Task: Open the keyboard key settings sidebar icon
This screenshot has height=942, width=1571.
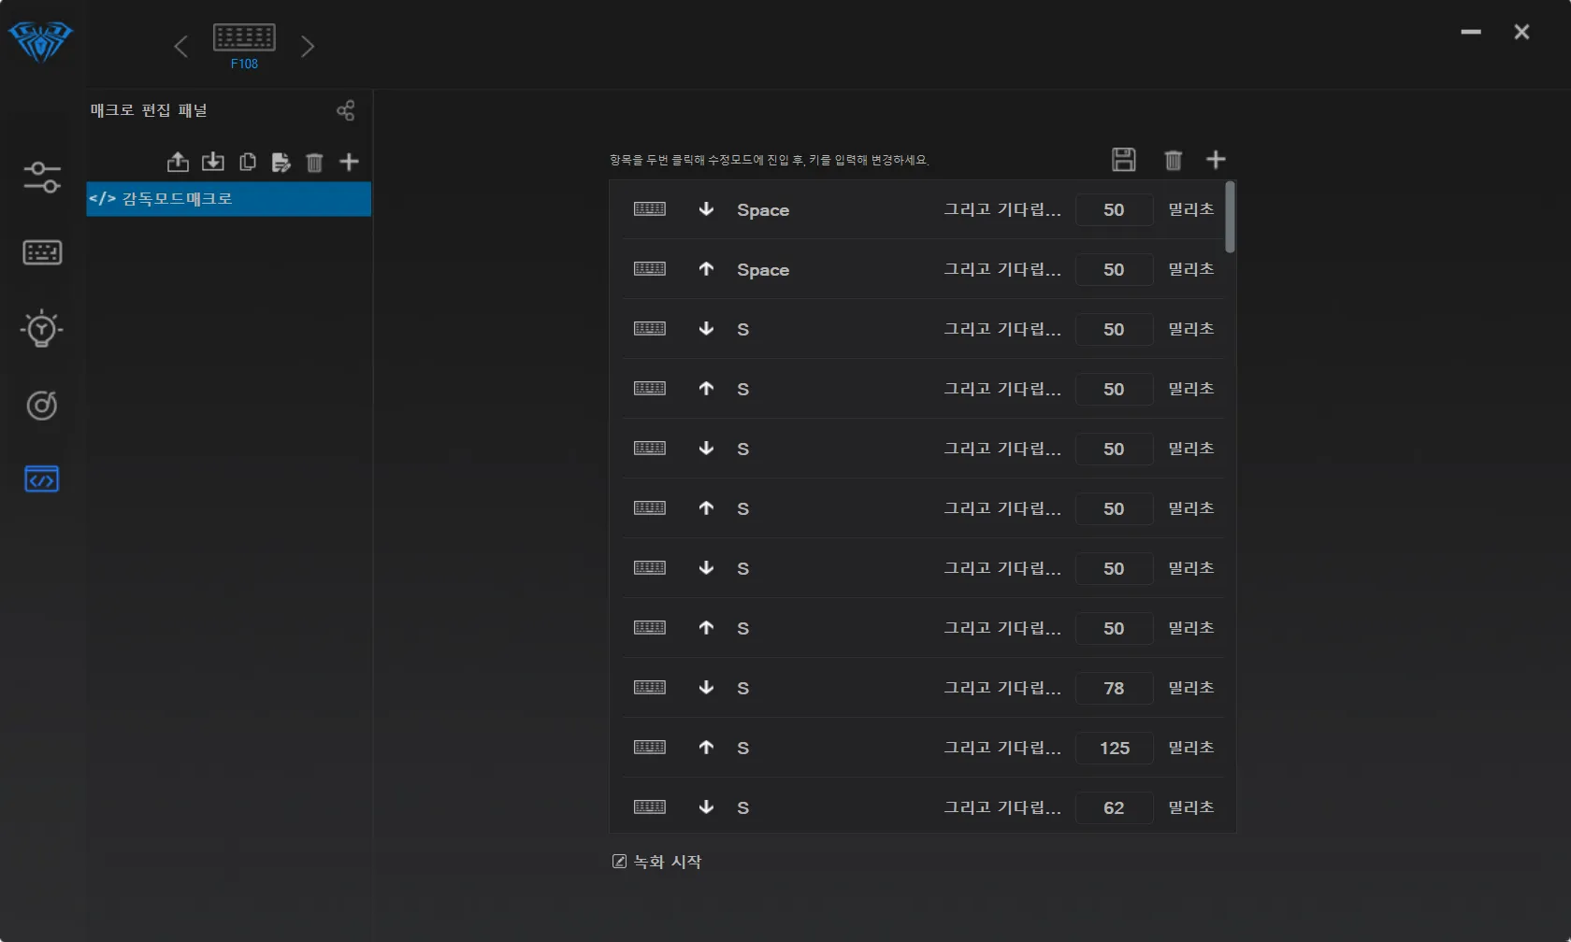Action: pyautogui.click(x=42, y=252)
